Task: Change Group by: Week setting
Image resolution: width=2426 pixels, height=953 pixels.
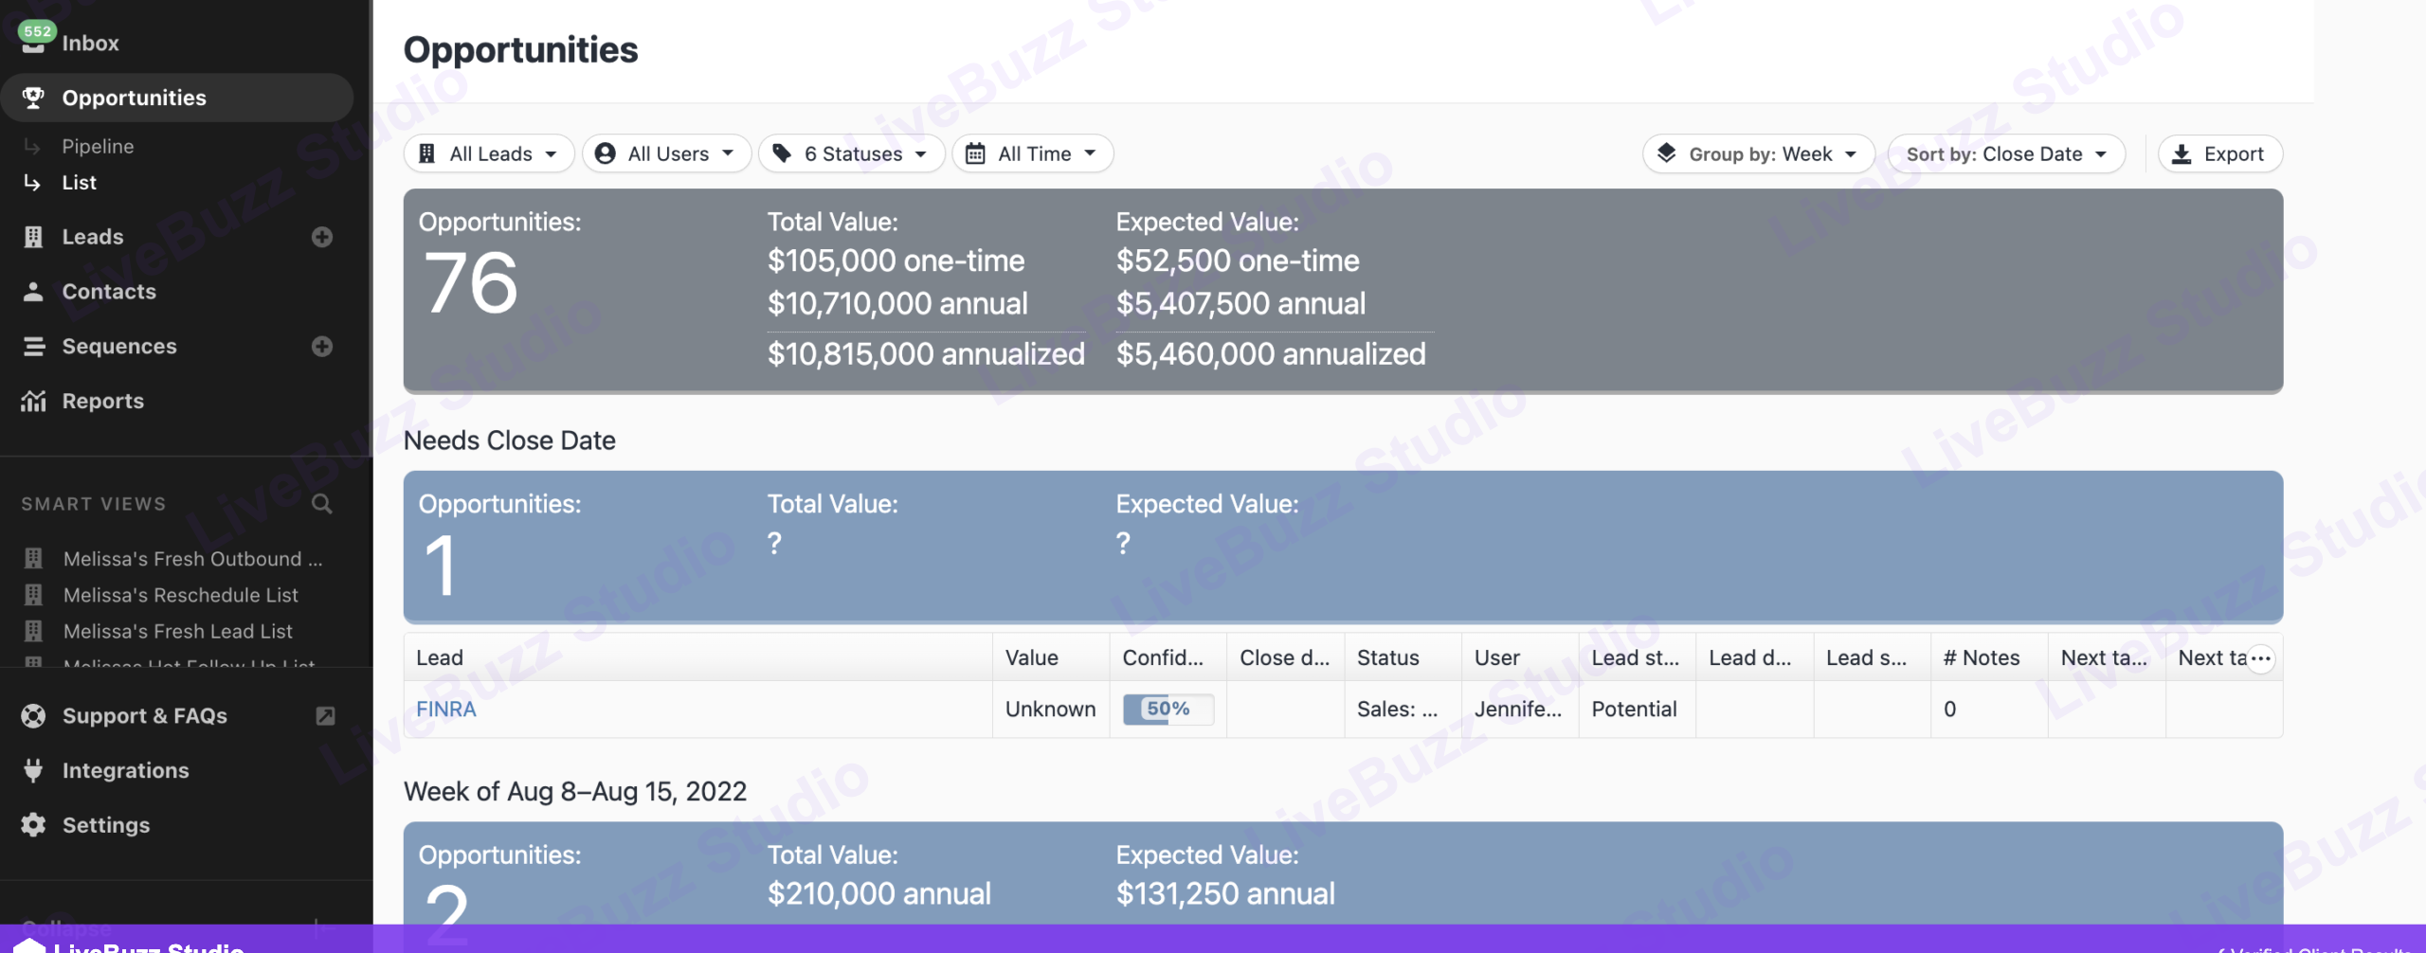Action: (x=1759, y=153)
